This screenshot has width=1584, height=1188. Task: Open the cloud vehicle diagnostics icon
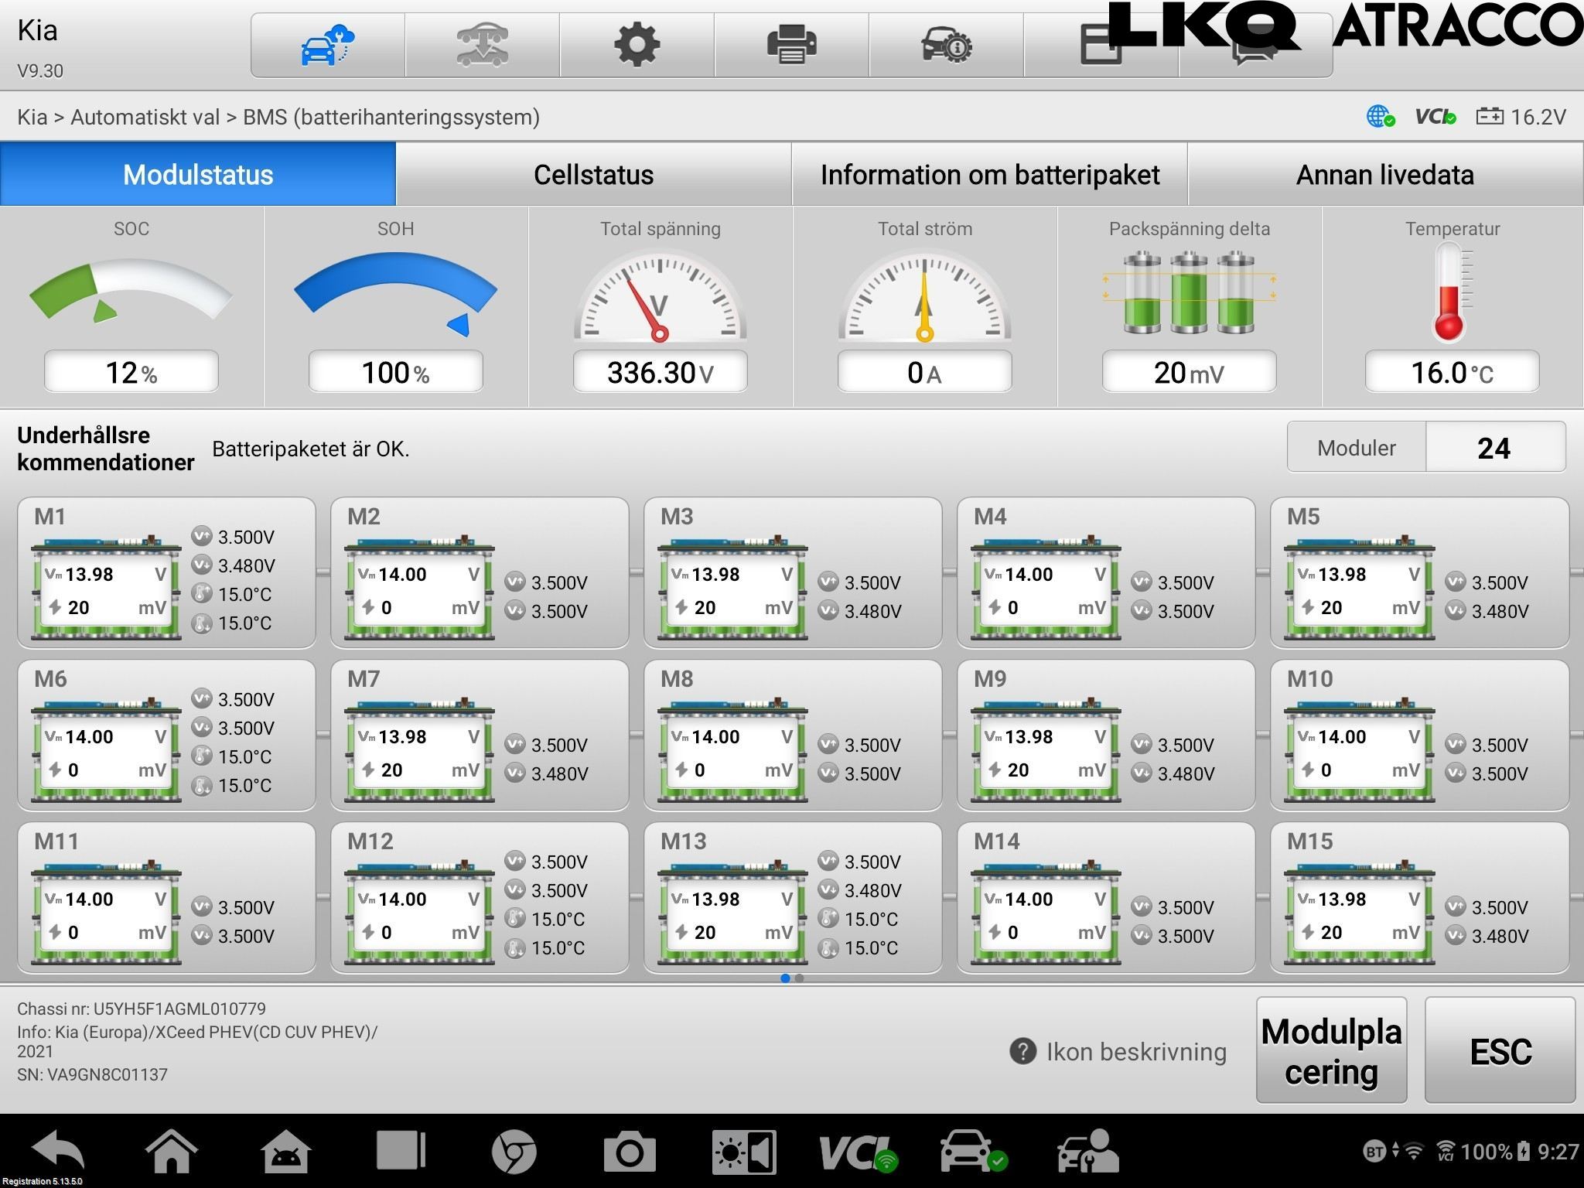click(x=327, y=45)
